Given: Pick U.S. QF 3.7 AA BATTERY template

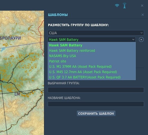Looking at the screenshot, I should pyautogui.click(x=92, y=77).
